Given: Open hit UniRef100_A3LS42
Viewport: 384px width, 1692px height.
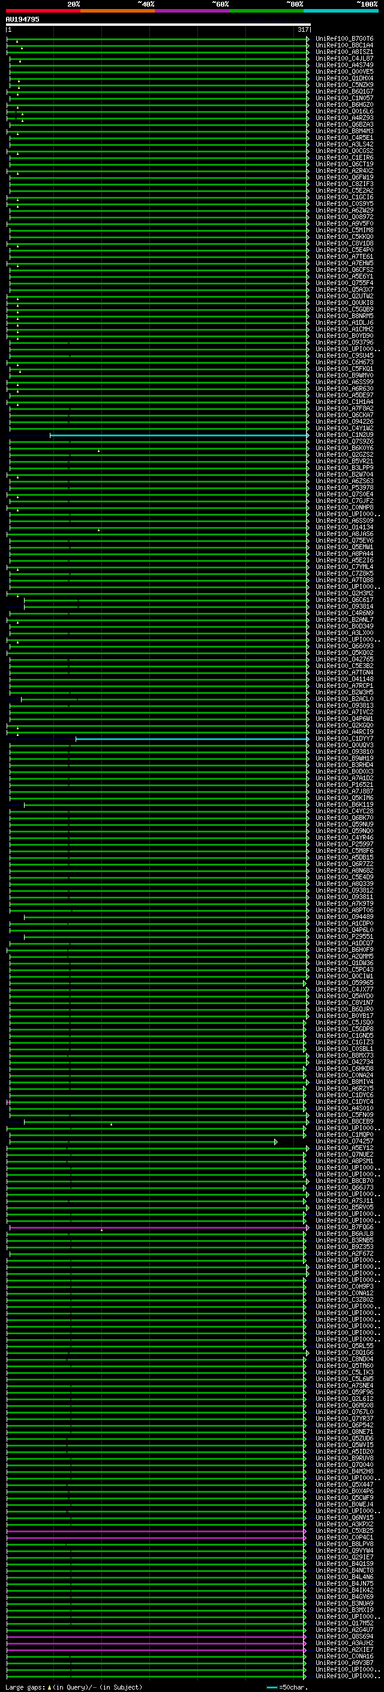Looking at the screenshot, I should pyautogui.click(x=344, y=144).
